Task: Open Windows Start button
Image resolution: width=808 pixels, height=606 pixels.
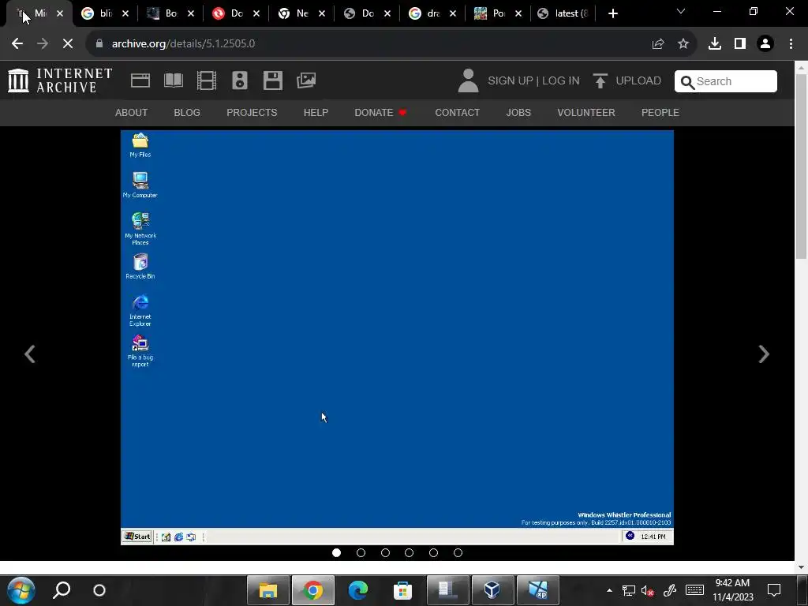Action: 21,590
